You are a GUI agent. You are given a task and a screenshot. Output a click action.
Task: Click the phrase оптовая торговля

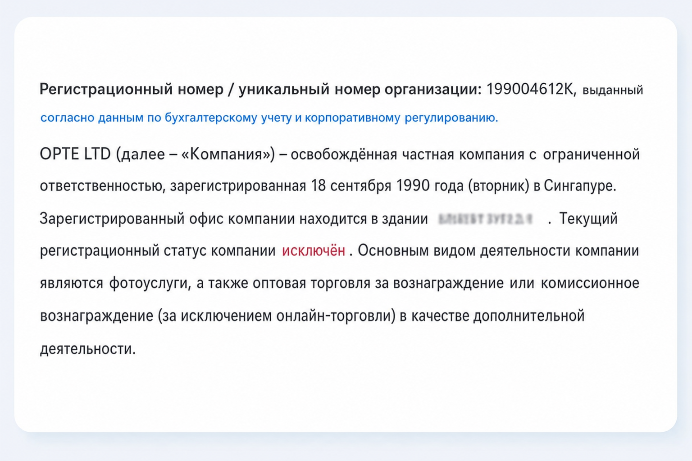tap(312, 283)
